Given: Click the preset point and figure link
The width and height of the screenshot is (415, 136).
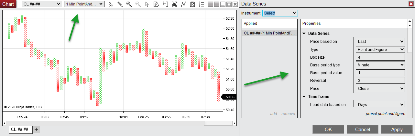Looking at the screenshot, I should coord(385,114).
